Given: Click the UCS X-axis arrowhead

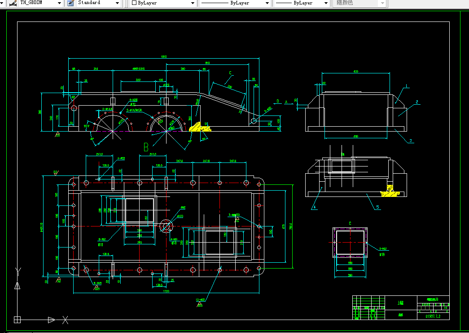Looking at the screenshot, I should pos(52,320).
